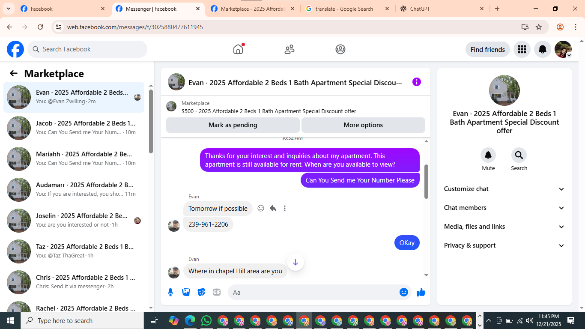Screen dimensions: 585x329
Task: Choose a sticker from the sticker icon
Action: (201, 292)
